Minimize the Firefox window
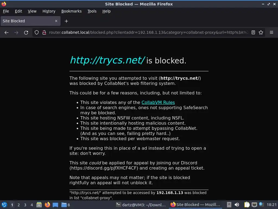This screenshot has width=278, height=209. point(263,4)
